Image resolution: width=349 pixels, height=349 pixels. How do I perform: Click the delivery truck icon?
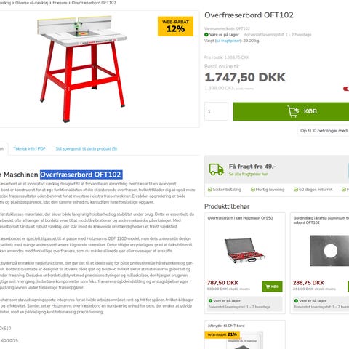pos(217,169)
